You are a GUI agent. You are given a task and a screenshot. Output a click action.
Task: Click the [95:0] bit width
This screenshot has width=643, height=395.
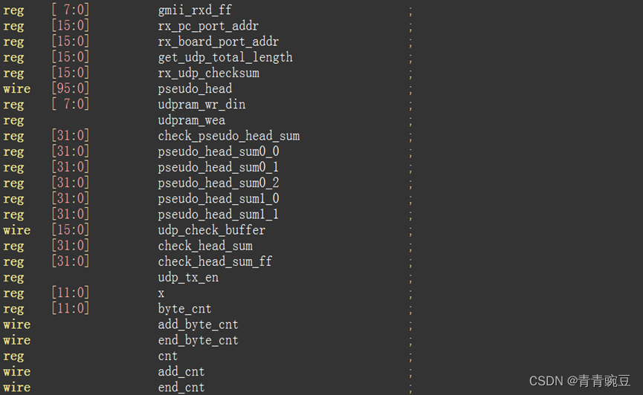[71, 88]
